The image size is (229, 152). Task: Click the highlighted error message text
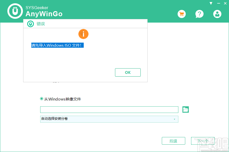[57, 45]
